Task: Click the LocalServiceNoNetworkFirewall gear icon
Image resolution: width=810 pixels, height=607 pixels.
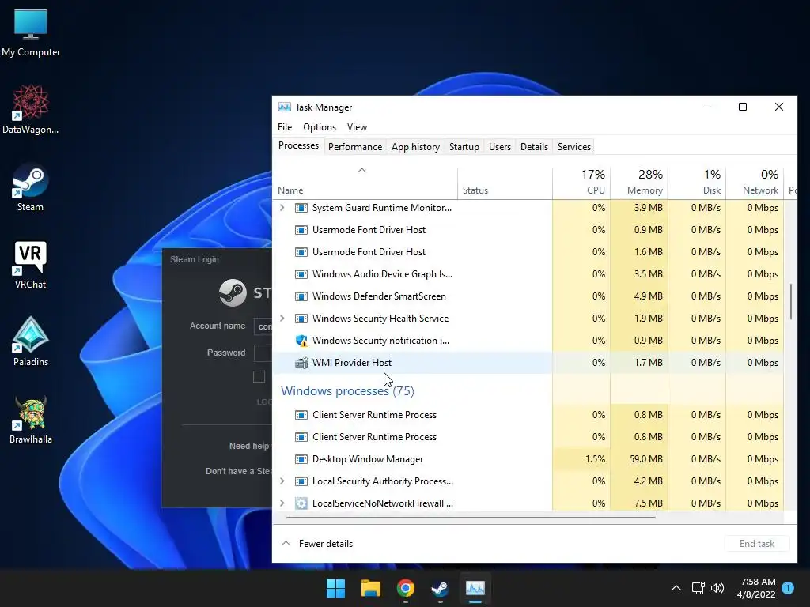Action: (301, 503)
